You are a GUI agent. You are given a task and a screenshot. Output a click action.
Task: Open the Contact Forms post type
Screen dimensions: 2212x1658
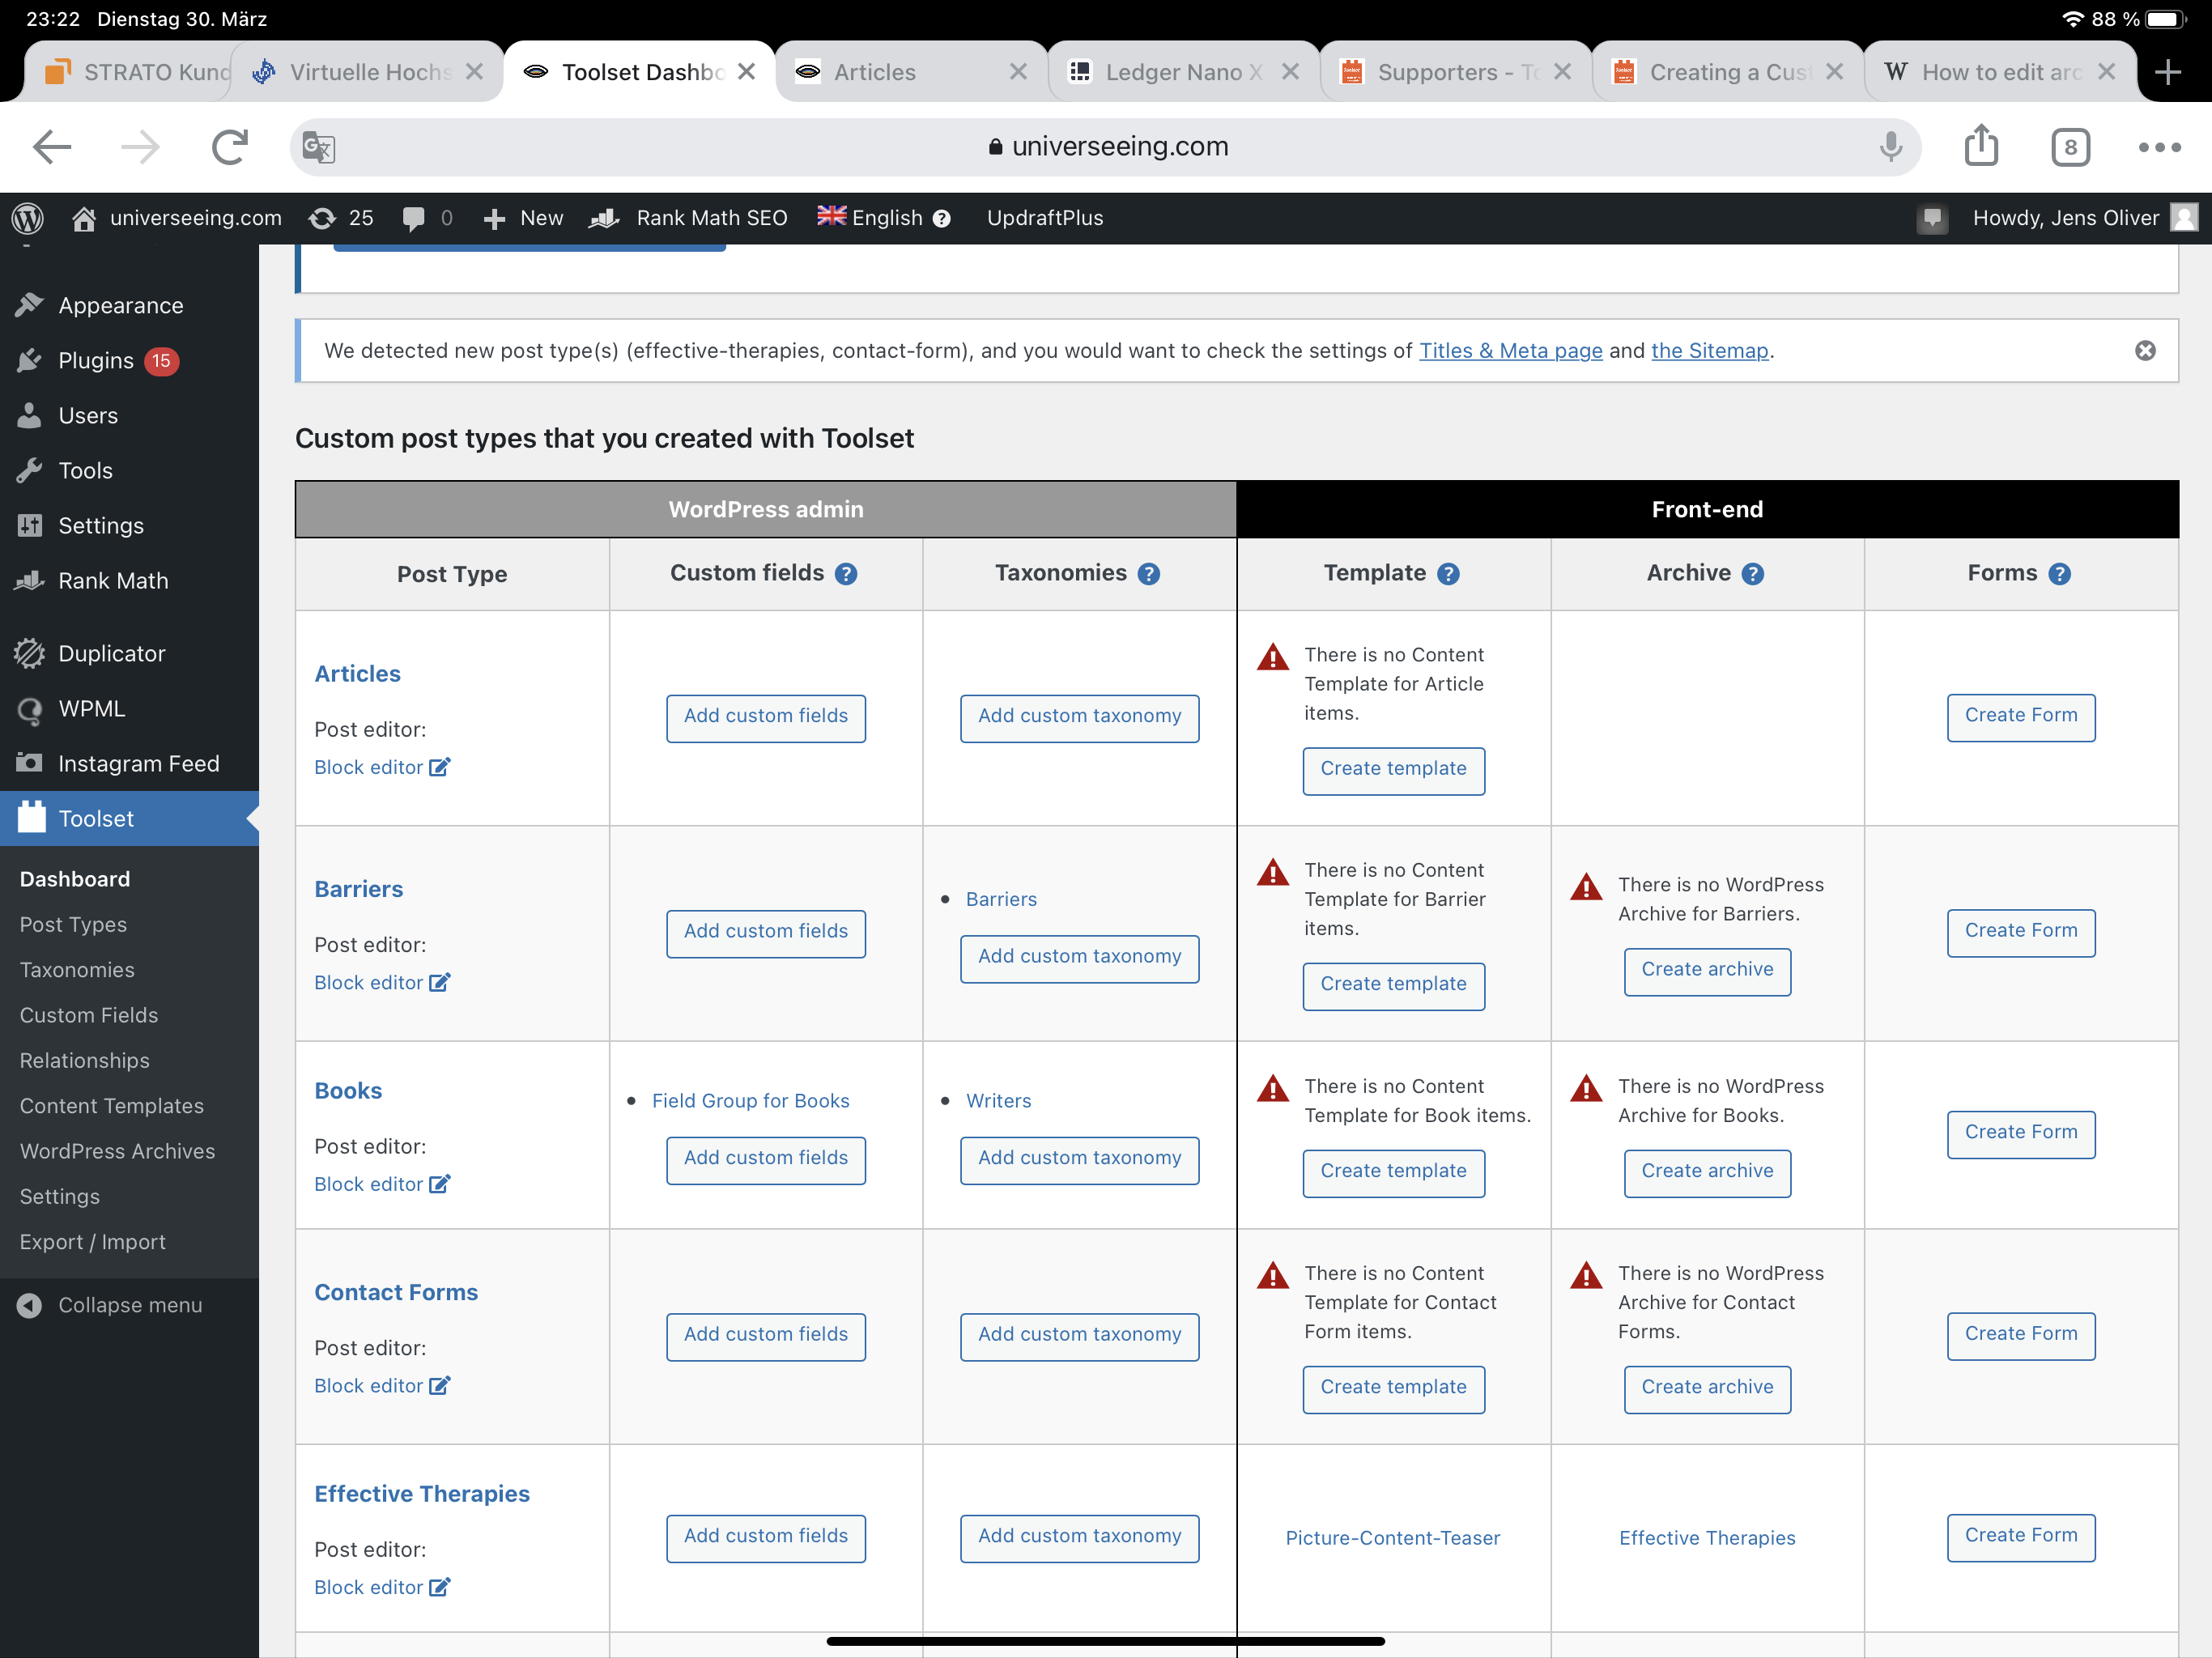pos(396,1292)
